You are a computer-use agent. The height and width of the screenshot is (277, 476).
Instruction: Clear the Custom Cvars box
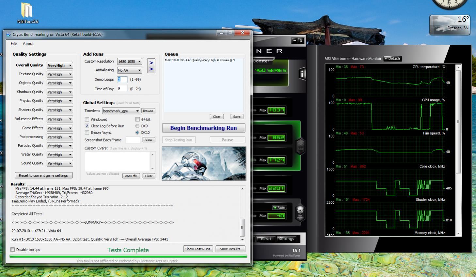pos(149,176)
